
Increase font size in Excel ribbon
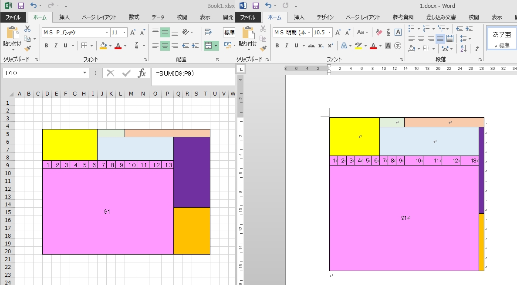(133, 32)
